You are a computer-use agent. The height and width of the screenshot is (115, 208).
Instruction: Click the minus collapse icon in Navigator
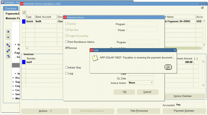pos(8,37)
